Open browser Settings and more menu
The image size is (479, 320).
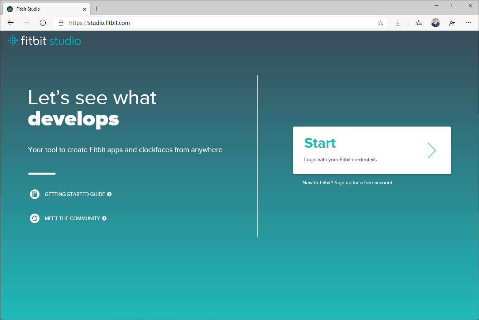468,23
